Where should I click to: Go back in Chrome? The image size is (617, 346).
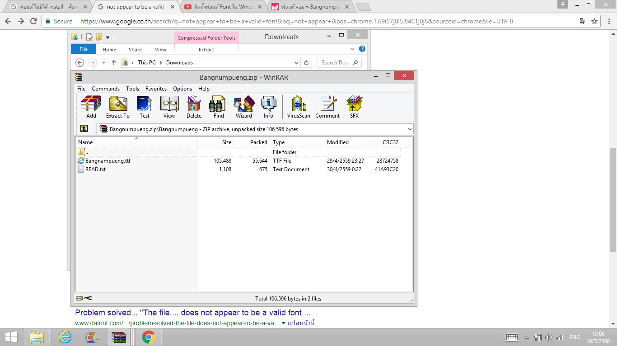tap(8, 21)
